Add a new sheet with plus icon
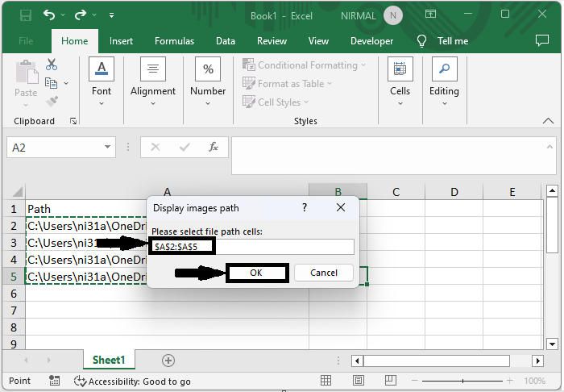The image size is (564, 392). [168, 361]
